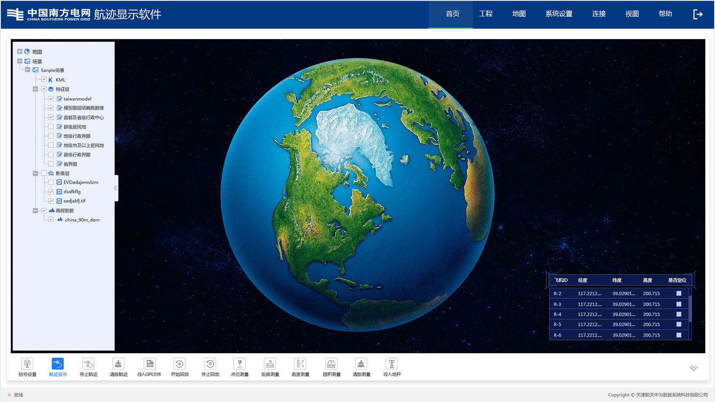Click the 导入塔杆 import tower icon
The height and width of the screenshot is (402, 715).
[x=392, y=364]
